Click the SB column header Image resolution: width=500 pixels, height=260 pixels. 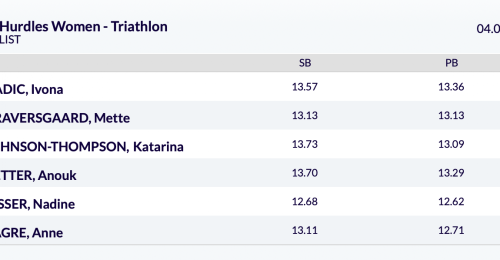click(305, 63)
